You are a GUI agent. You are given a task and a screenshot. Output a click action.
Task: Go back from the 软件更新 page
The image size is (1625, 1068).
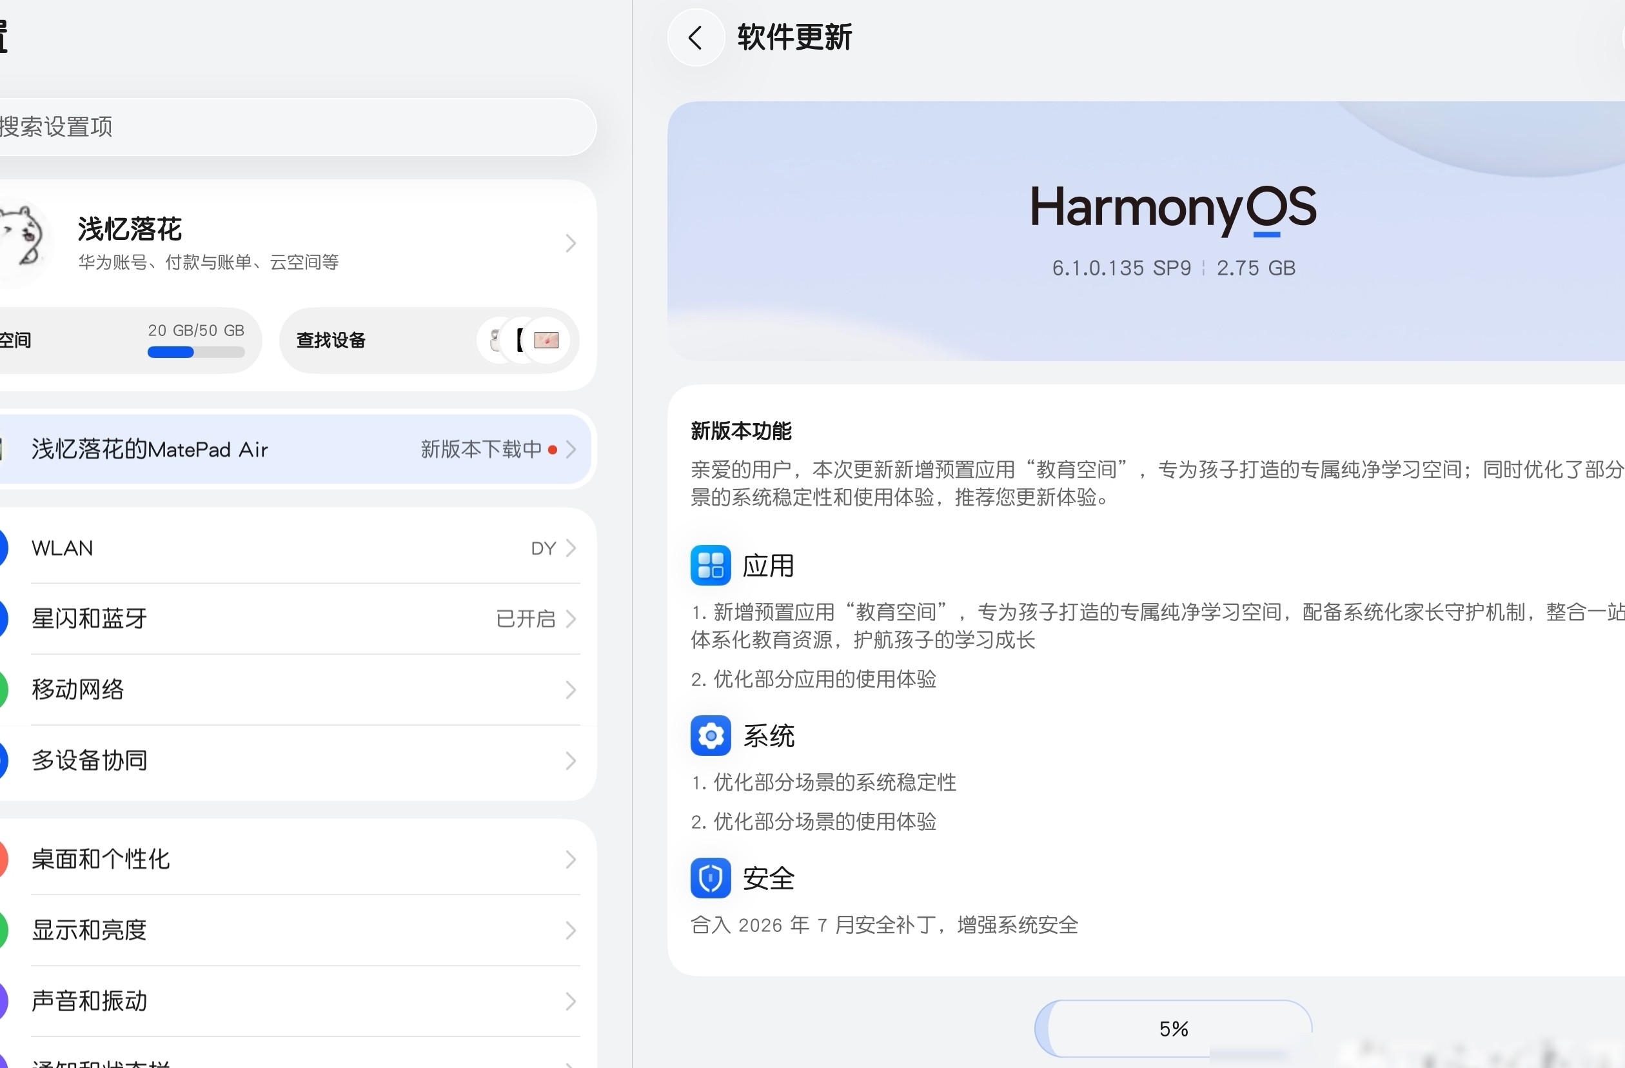(696, 37)
